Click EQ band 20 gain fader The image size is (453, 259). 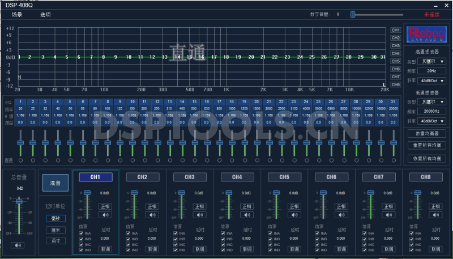257,143
